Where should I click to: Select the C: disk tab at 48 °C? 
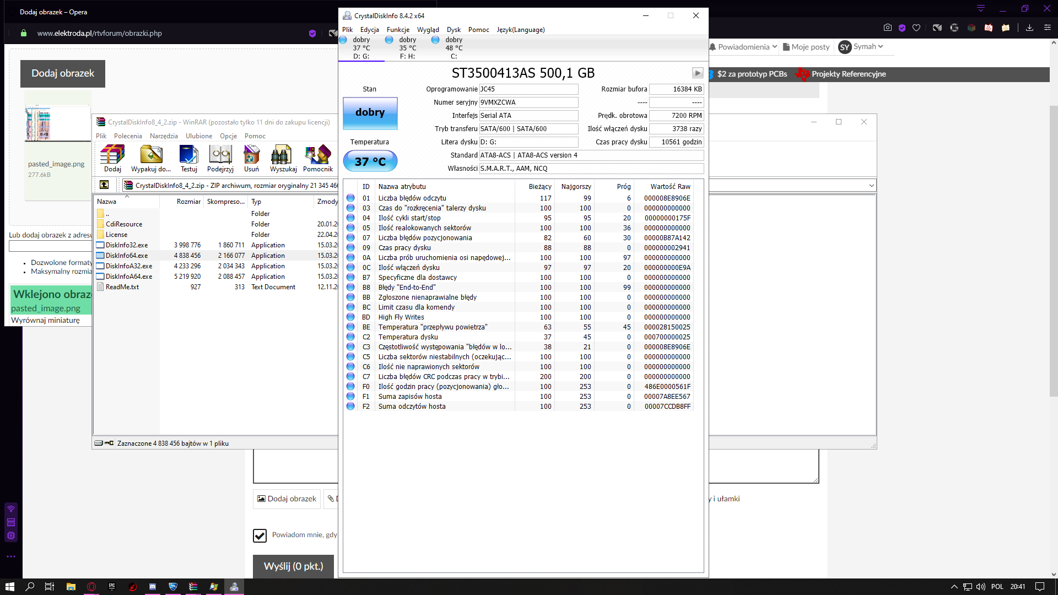tap(454, 48)
